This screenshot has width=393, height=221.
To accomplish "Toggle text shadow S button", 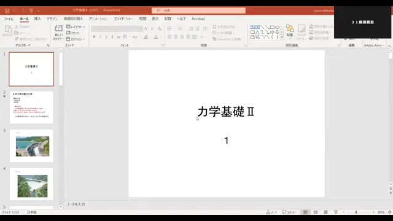I will tap(112, 37).
